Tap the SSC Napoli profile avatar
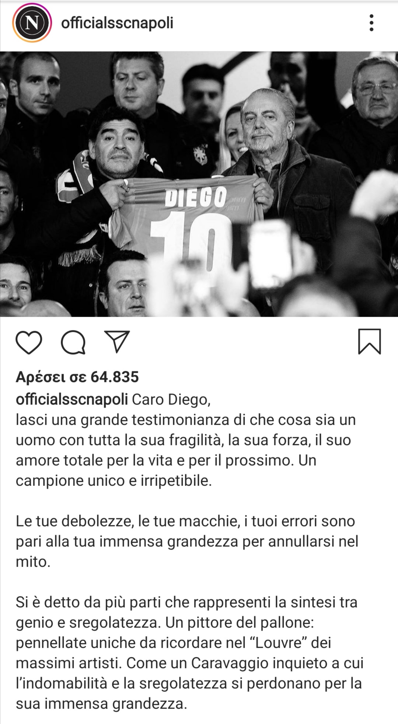This screenshot has height=724, width=398. [x=32, y=23]
